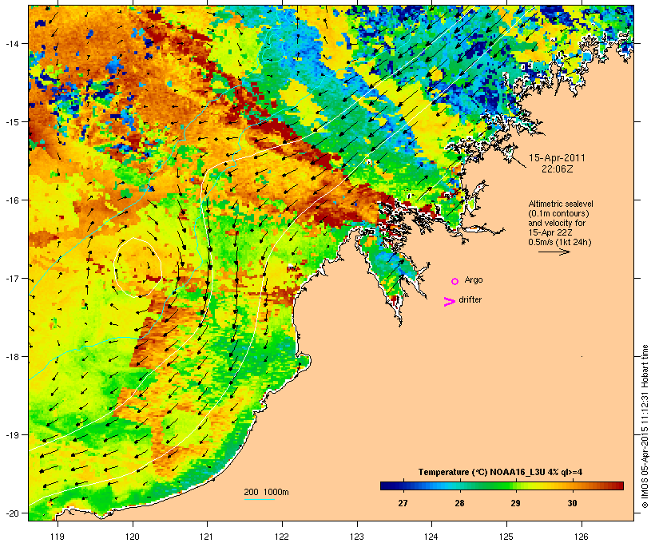Click the longitude axis label 125
655x543 pixels.
click(506, 537)
